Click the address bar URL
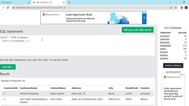This screenshot has width=189, height=106. pos(41,8)
